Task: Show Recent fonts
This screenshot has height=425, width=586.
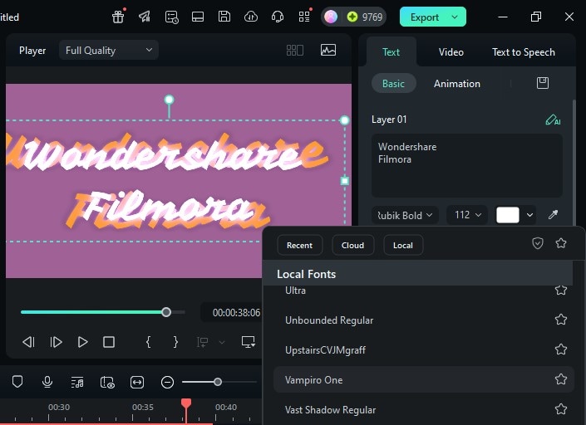Action: pyautogui.click(x=300, y=245)
